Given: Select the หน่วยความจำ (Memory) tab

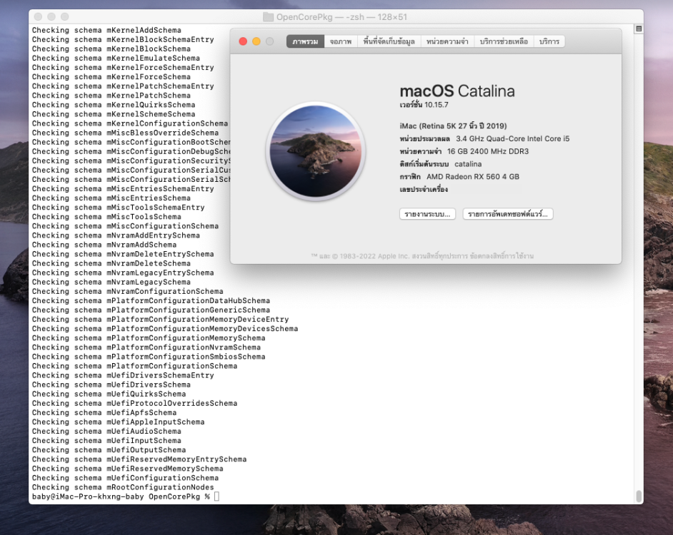Looking at the screenshot, I should [x=447, y=41].
